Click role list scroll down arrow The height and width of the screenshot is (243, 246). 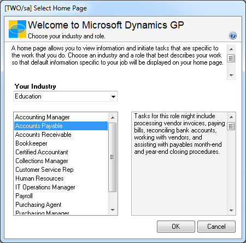coord(113,210)
